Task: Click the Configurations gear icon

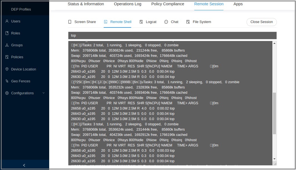Action: click(x=7, y=93)
